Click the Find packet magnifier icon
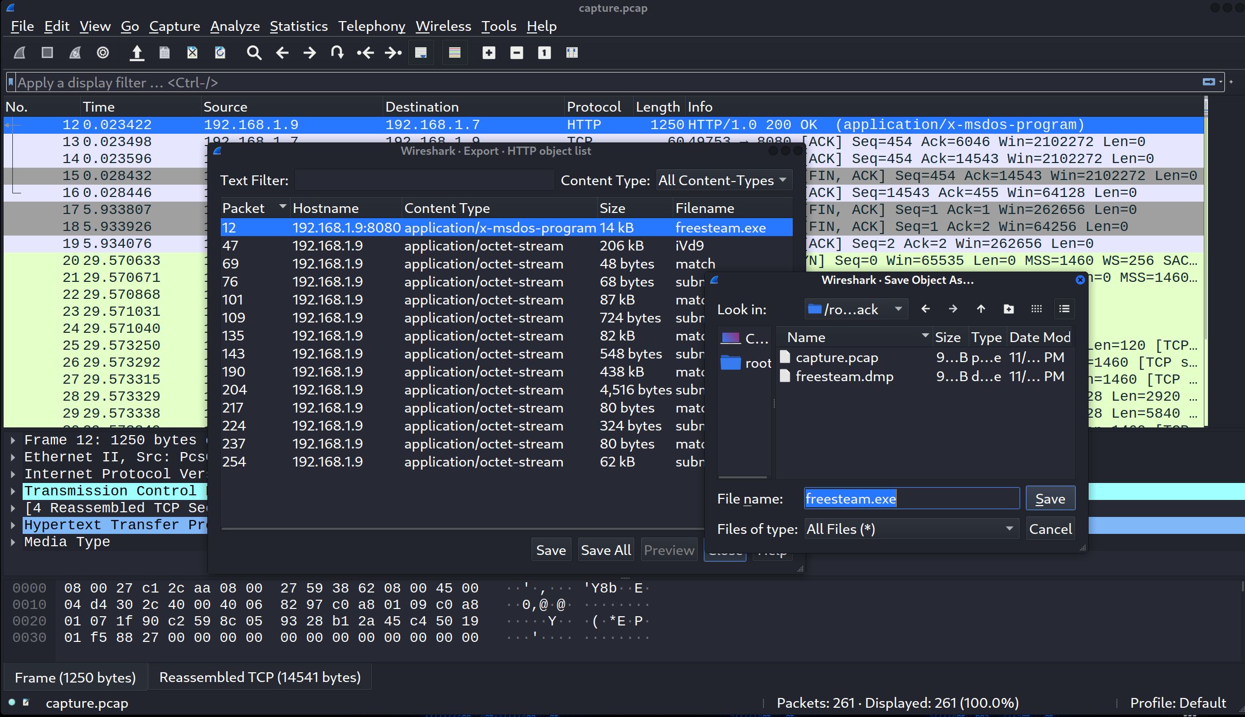 point(254,53)
